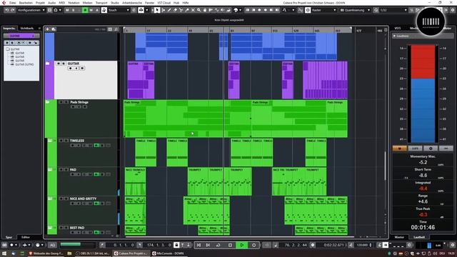Open the Touch automation mode dropdown
457x257 pixels.
pyautogui.click(x=119, y=10)
